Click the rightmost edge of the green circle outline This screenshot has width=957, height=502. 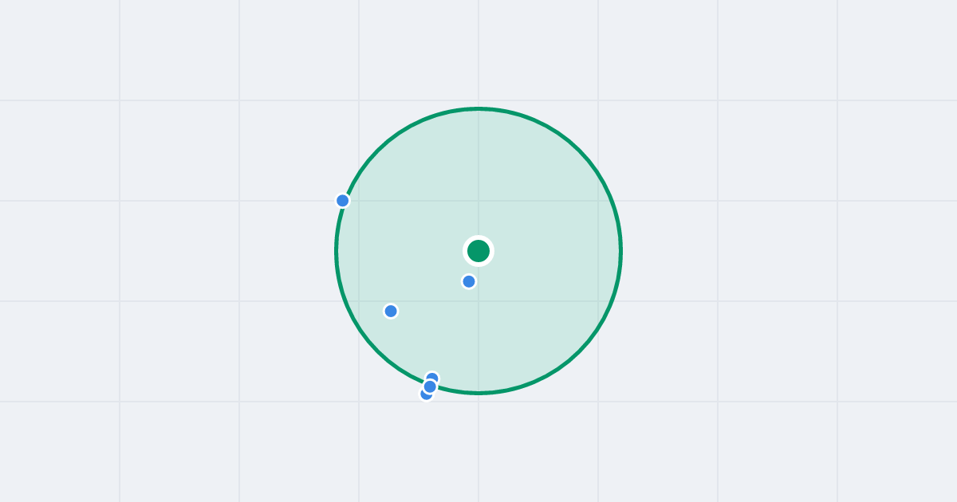coord(620,251)
